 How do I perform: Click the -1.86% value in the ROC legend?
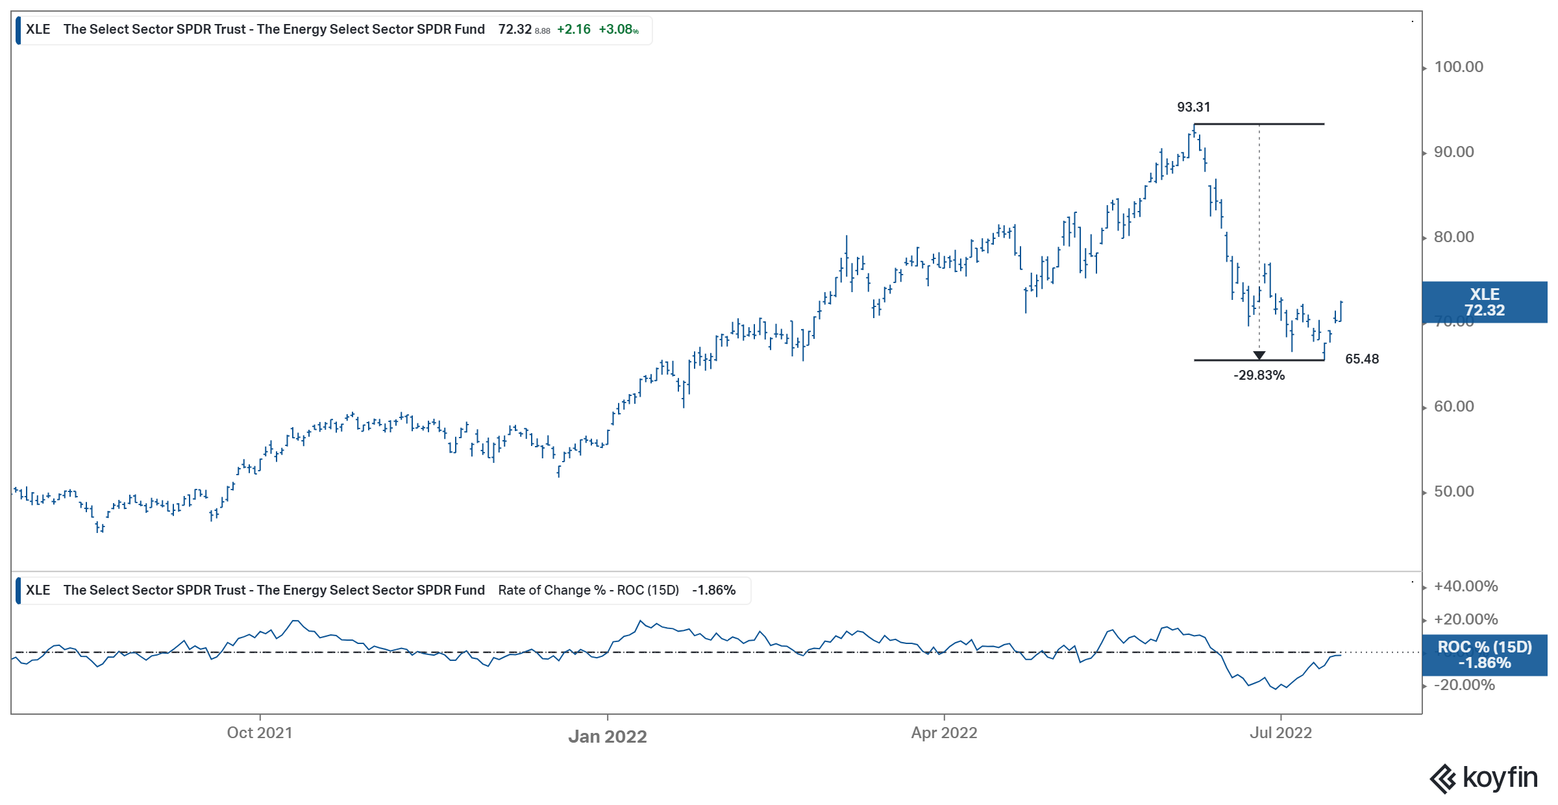pos(714,590)
